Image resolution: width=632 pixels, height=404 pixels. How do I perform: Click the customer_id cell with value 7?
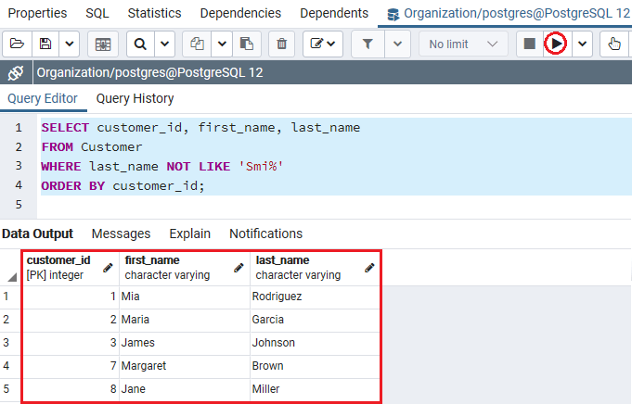[71, 366]
